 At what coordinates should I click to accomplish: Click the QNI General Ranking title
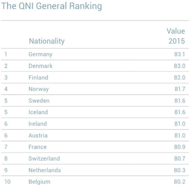click(52, 6)
